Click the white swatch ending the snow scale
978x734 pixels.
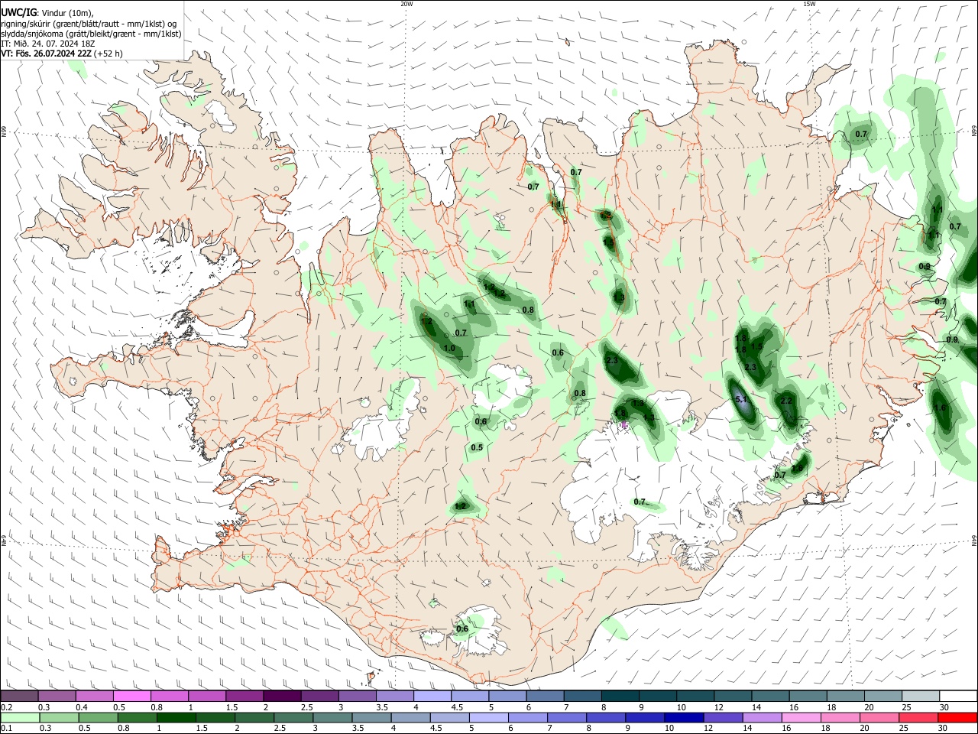(x=958, y=697)
